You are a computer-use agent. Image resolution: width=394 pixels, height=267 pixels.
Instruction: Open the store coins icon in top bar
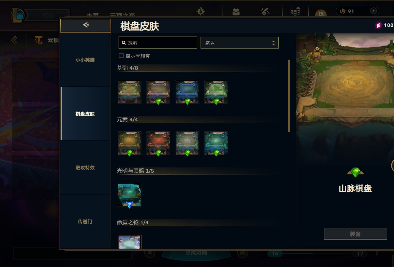[x=295, y=12]
